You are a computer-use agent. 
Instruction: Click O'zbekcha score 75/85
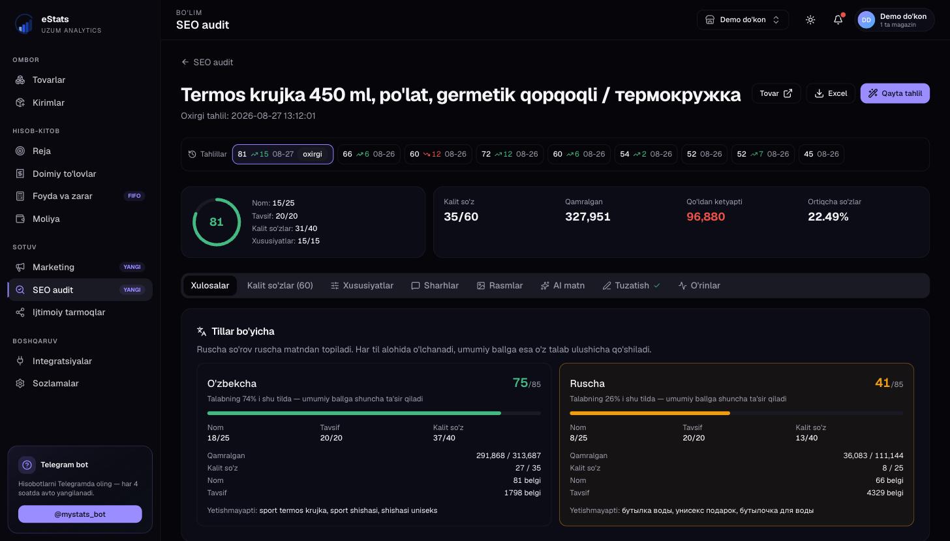527,383
